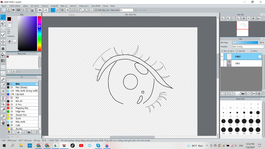Select the Eraser tool

(x=3, y=23)
